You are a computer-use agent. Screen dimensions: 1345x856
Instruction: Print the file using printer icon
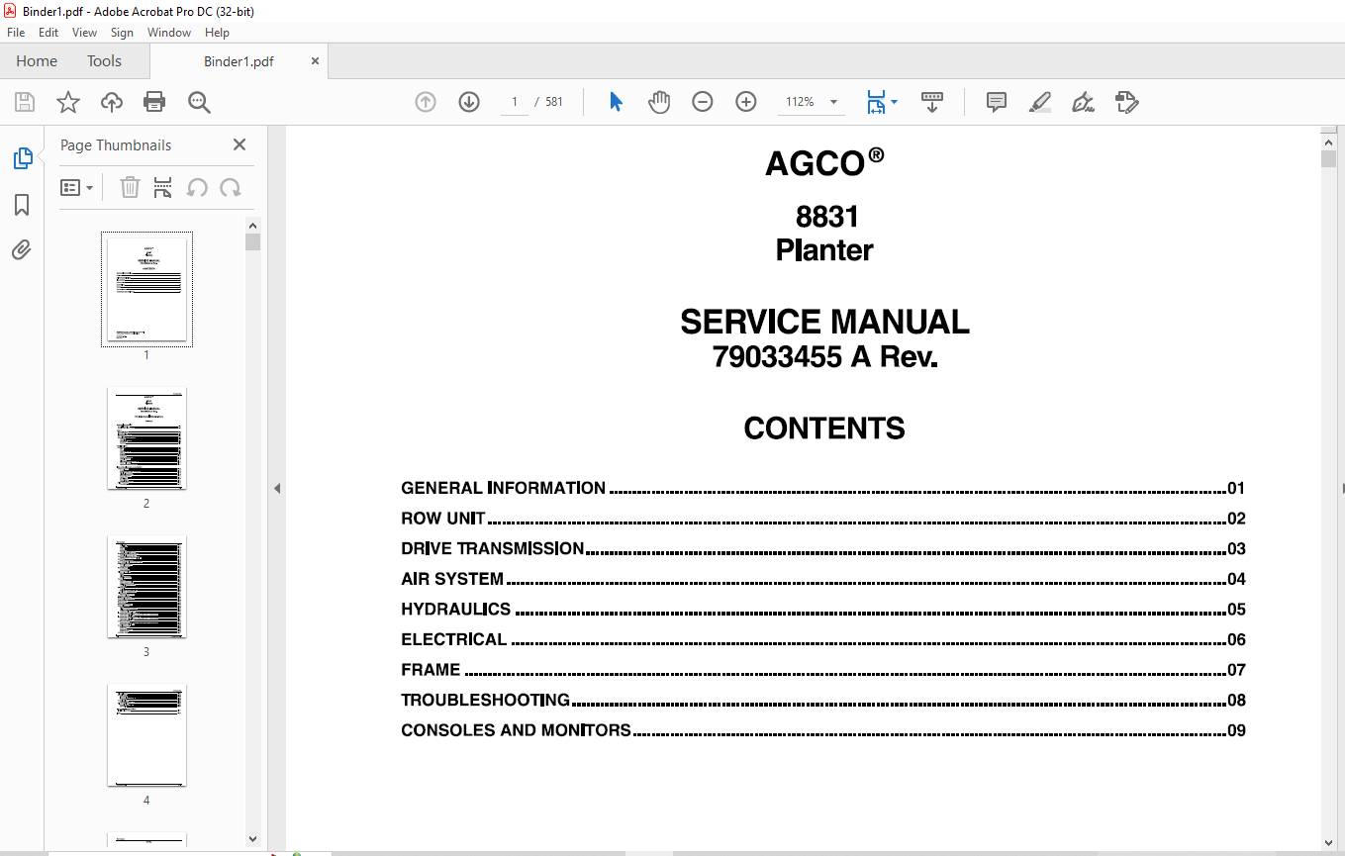tap(154, 102)
